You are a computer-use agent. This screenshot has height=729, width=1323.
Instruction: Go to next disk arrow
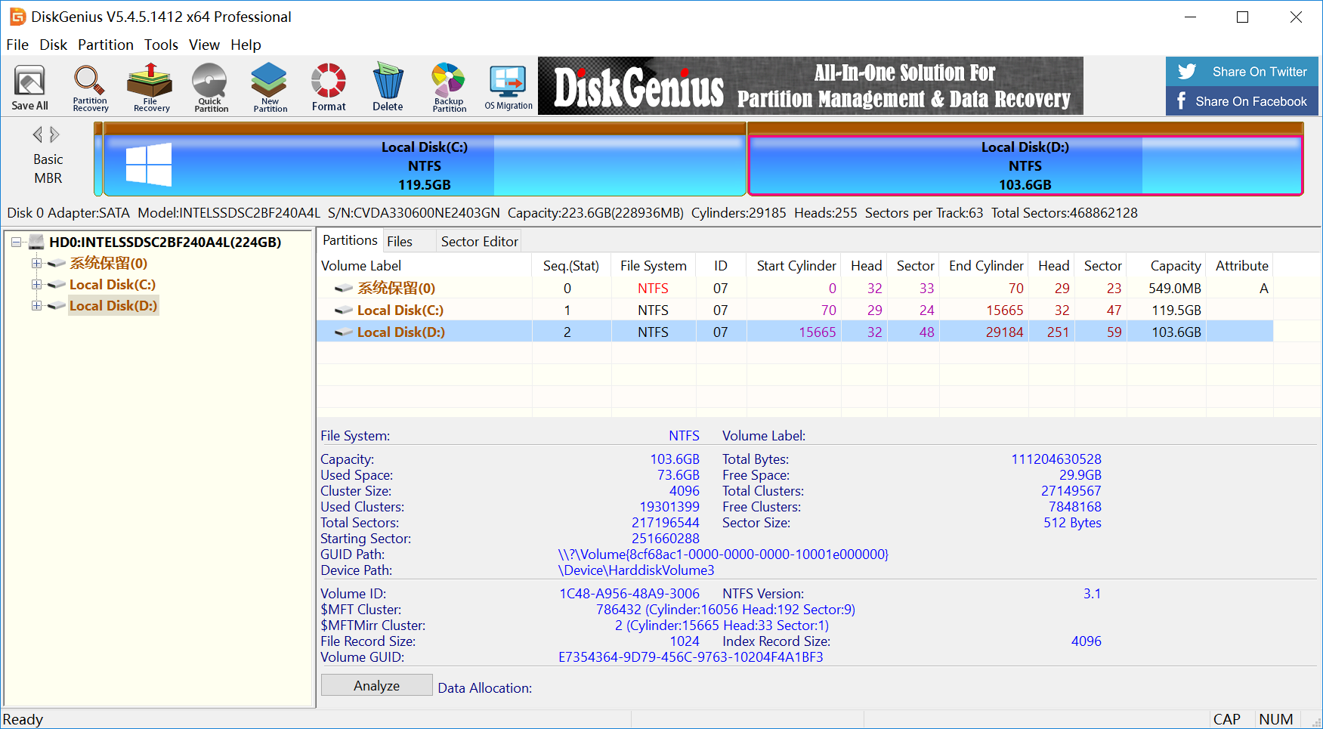(54, 134)
